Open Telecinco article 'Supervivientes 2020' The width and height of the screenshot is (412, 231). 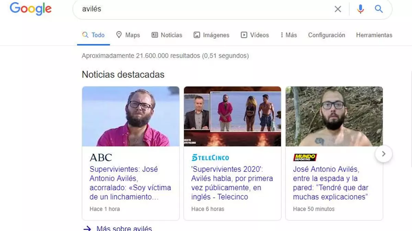click(x=232, y=183)
